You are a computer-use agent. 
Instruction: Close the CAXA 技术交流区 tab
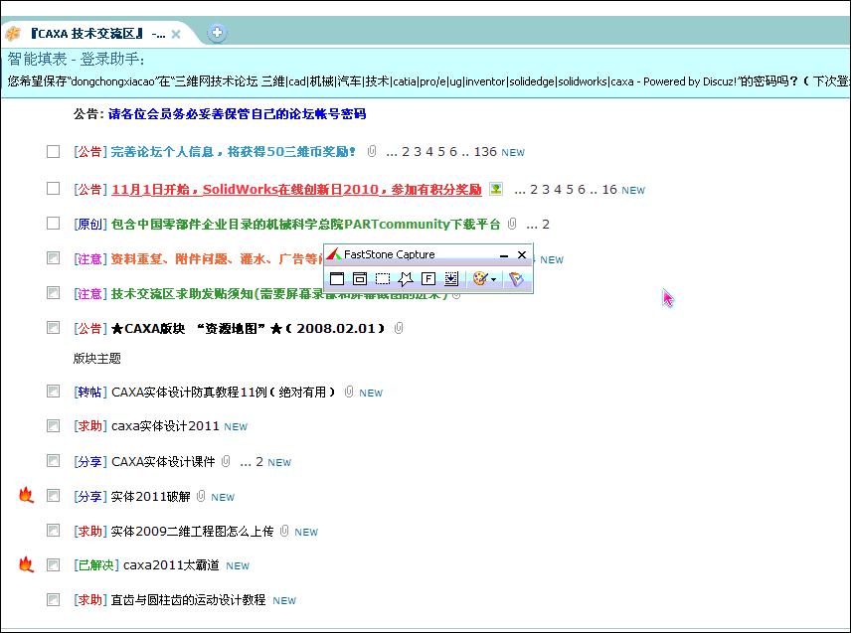pos(176,34)
